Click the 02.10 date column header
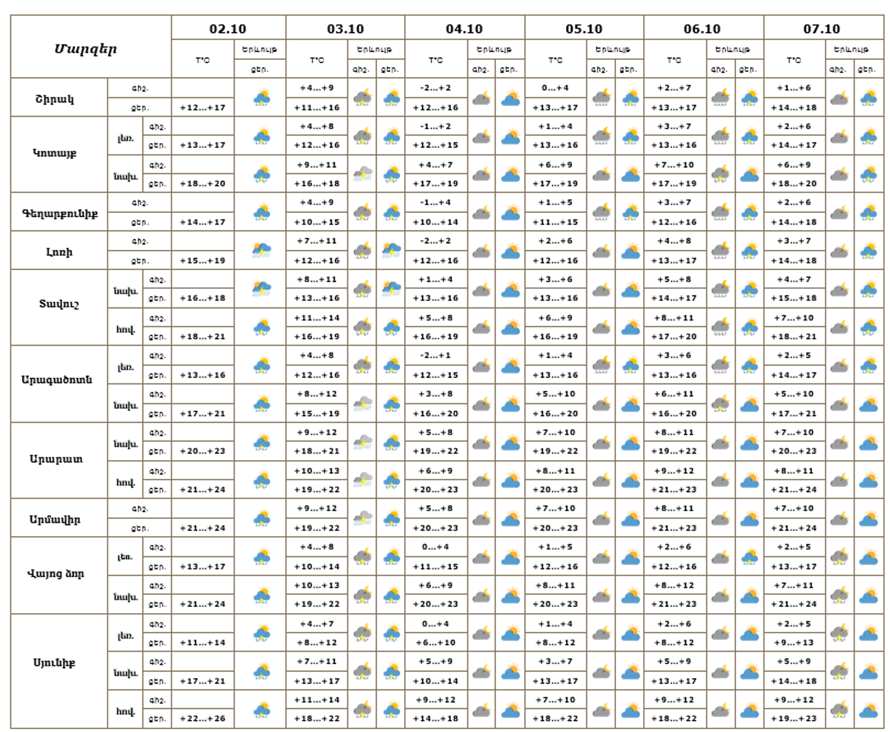This screenshot has width=892, height=732. pyautogui.click(x=228, y=29)
